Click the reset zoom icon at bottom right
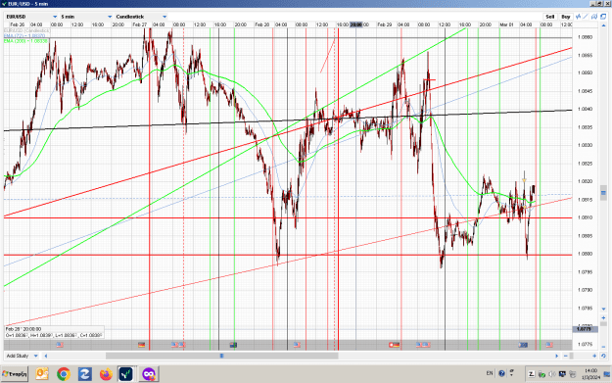The image size is (612, 383). pyautogui.click(x=603, y=356)
